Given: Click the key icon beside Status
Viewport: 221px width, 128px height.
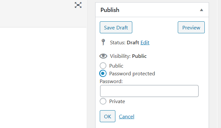Looking at the screenshot, I should [103, 42].
